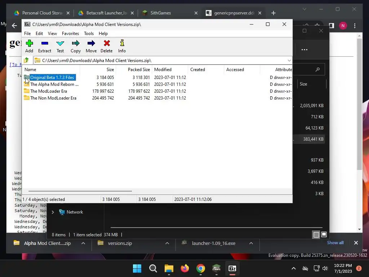Open Chrome side panel icon

[x=332, y=26]
